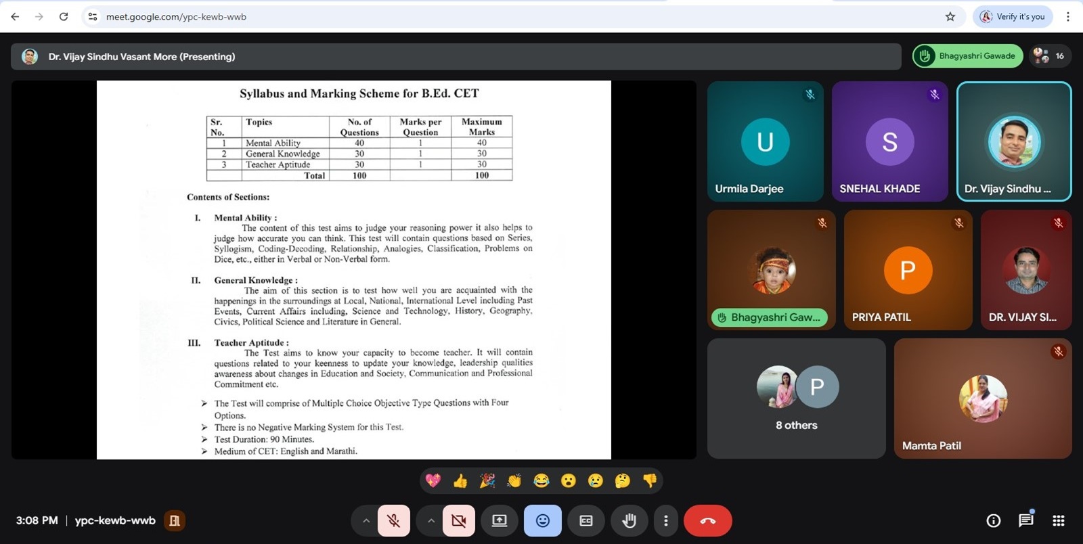Toggle the emoji reactions bar button
This screenshot has height=544, width=1083.
click(543, 520)
